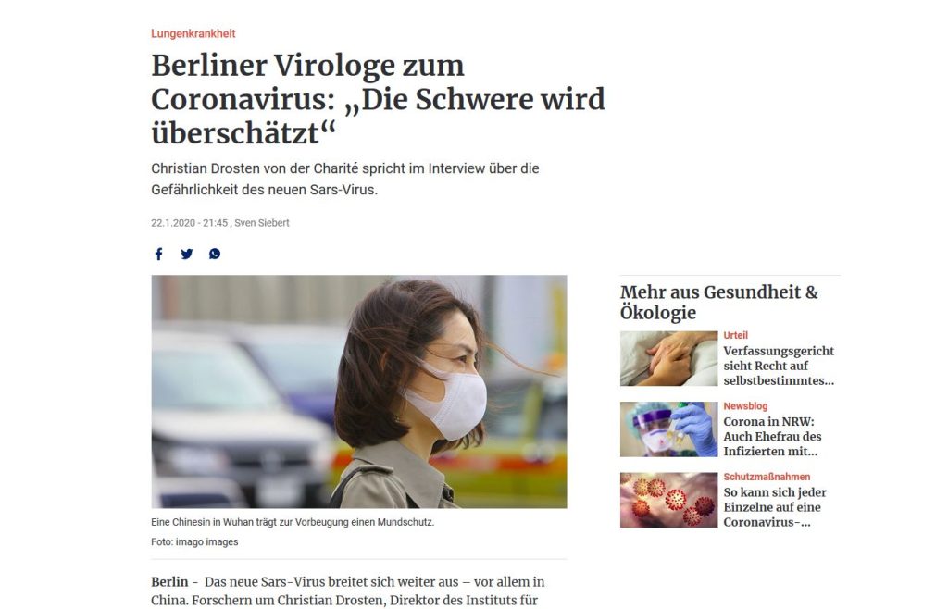Open thumbnail showing red coronavirus particles
The width and height of the screenshot is (948, 609).
[x=668, y=500]
